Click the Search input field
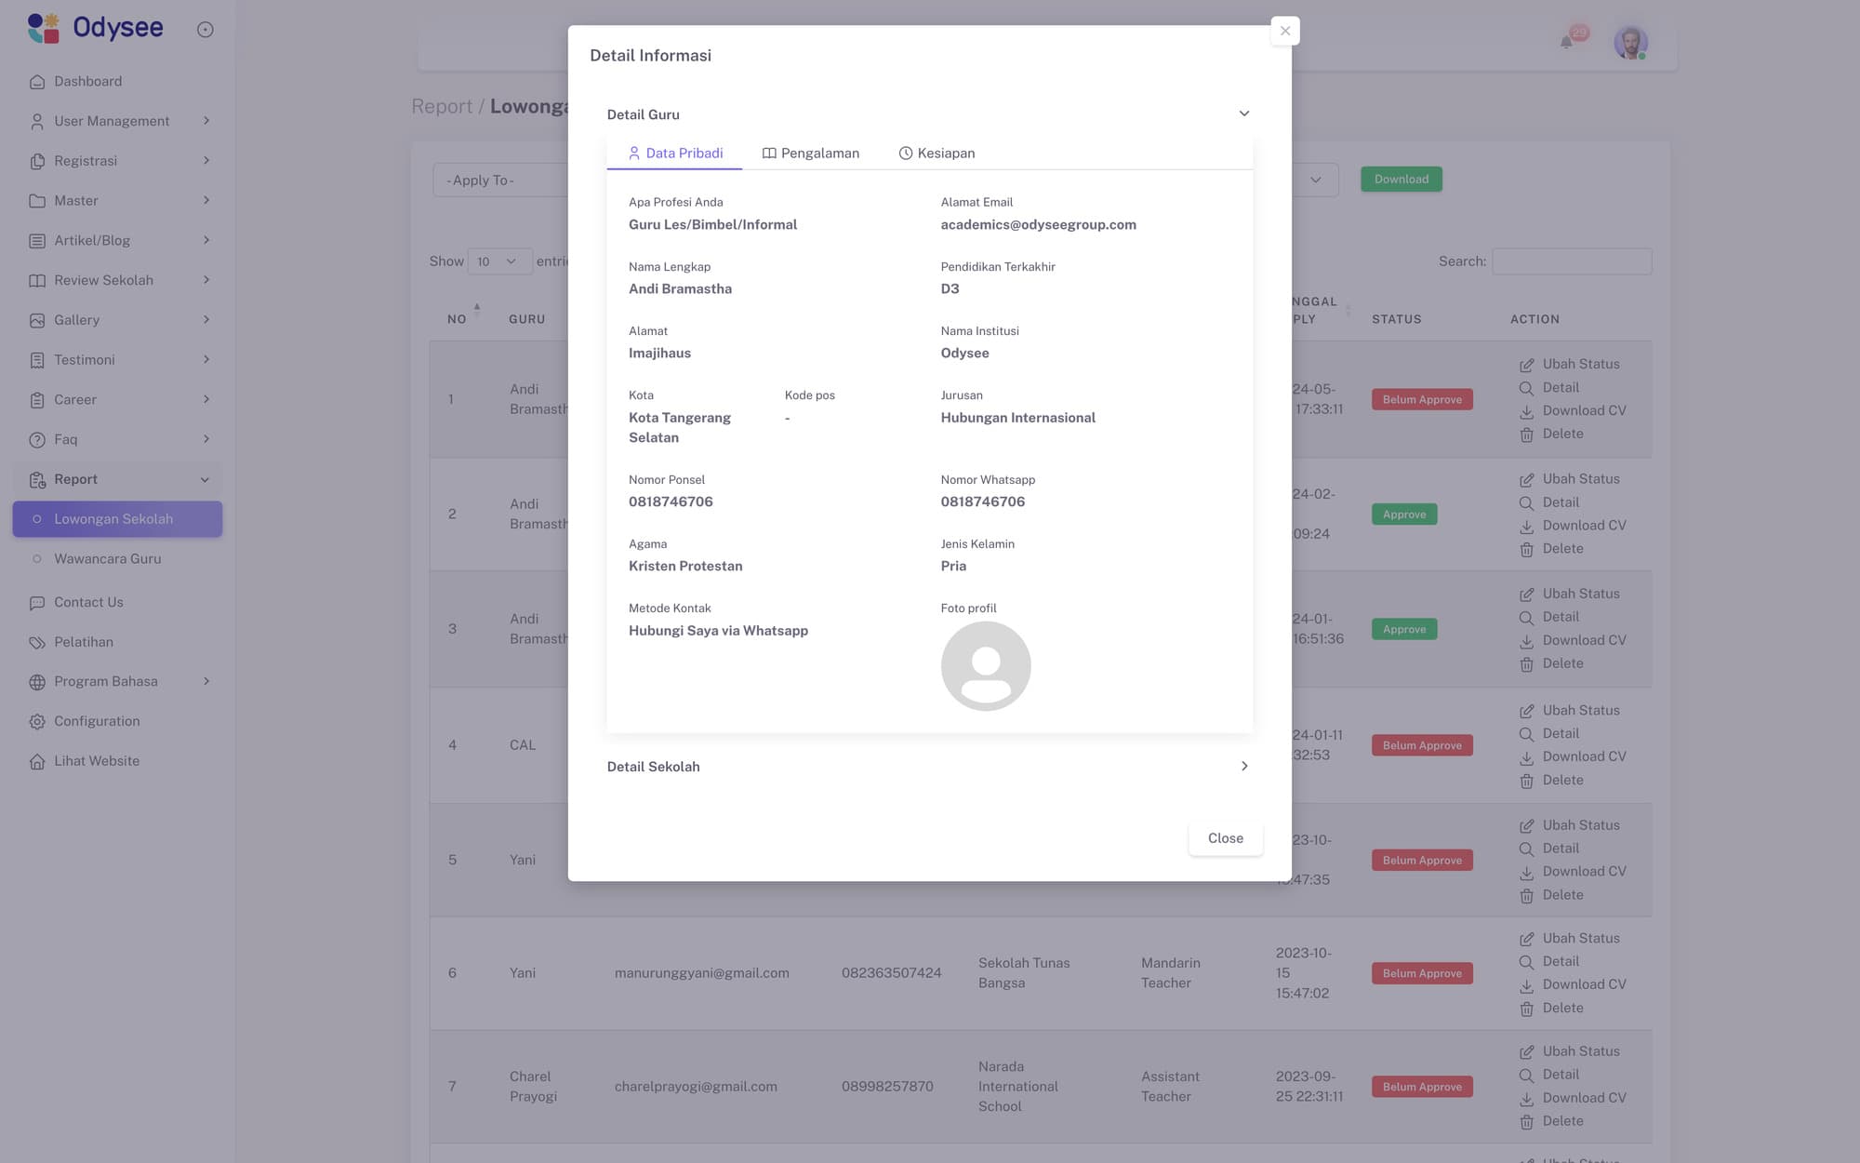This screenshot has height=1163, width=1860. [x=1571, y=261]
